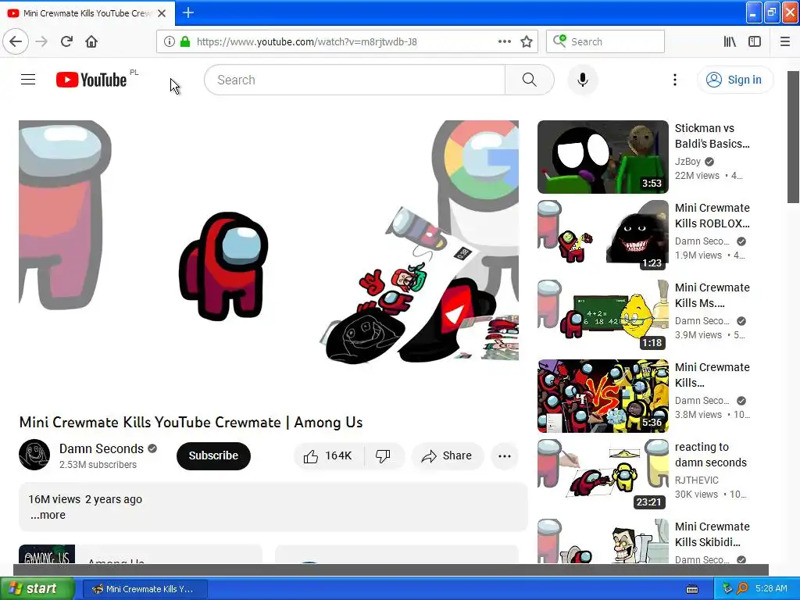
Task: Click the main video player area
Action: coord(269,261)
